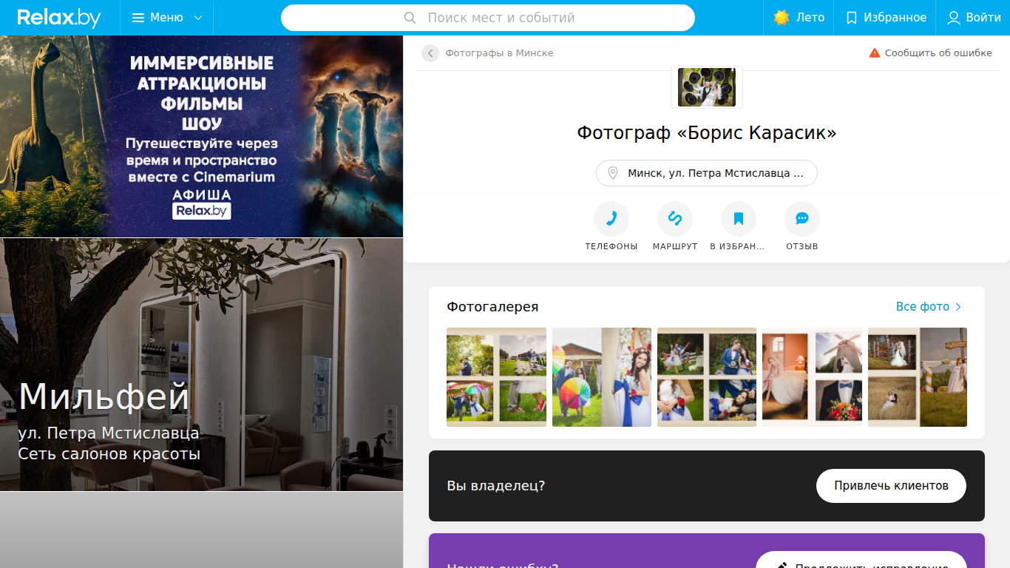This screenshot has height=568, width=1010.
Task: Open the Мильфей beauty salon ad
Action: point(202,365)
